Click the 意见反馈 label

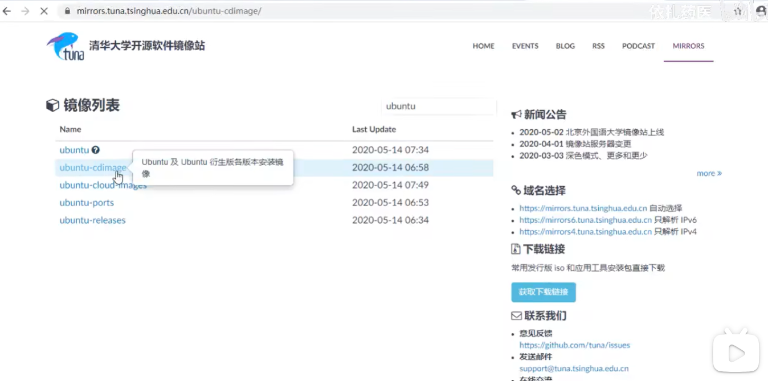(536, 334)
